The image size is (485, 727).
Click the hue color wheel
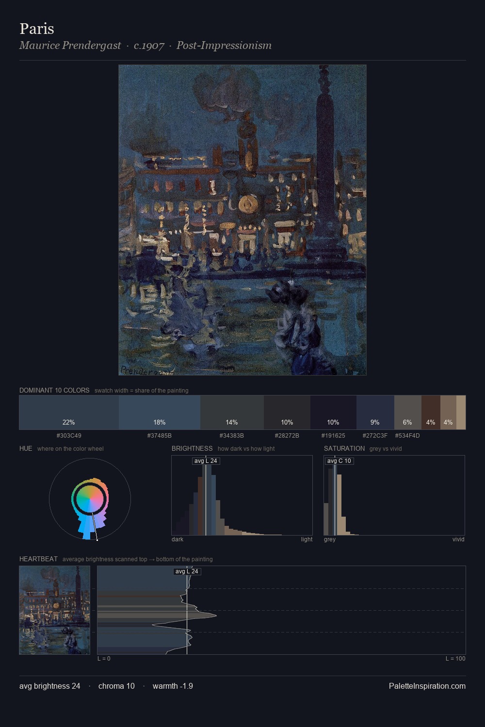(90, 499)
